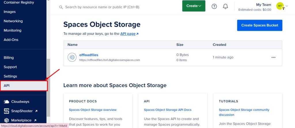Select Monitoring in sidebar

tap(12, 30)
